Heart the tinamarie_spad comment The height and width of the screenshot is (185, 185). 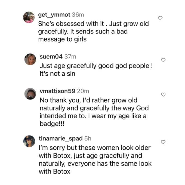tap(163, 142)
